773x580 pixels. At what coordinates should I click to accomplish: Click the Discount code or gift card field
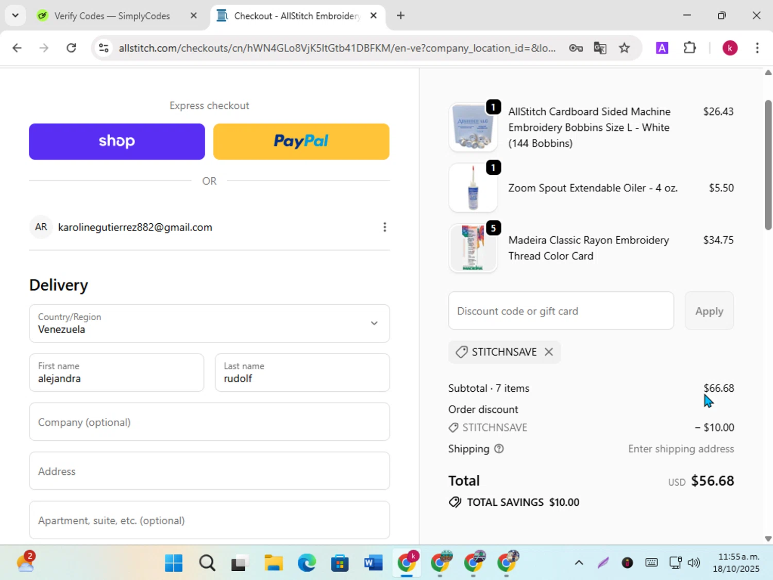(x=561, y=311)
